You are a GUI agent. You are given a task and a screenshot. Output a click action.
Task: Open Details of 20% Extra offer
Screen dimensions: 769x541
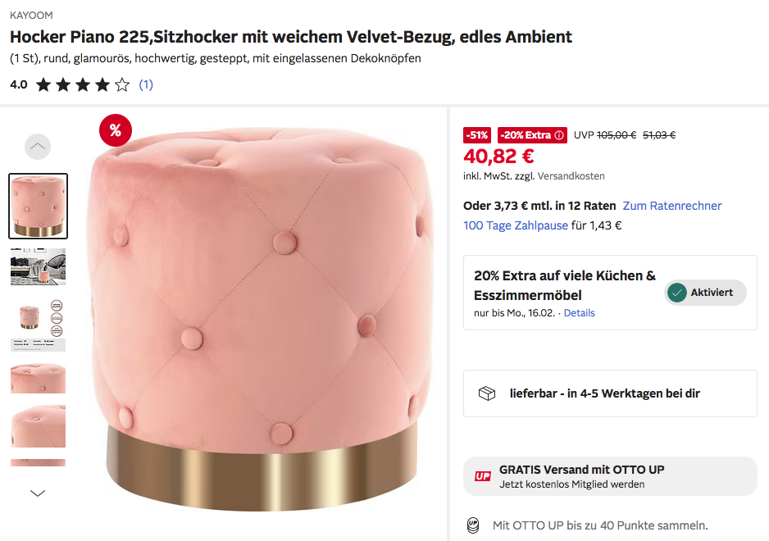(x=579, y=313)
